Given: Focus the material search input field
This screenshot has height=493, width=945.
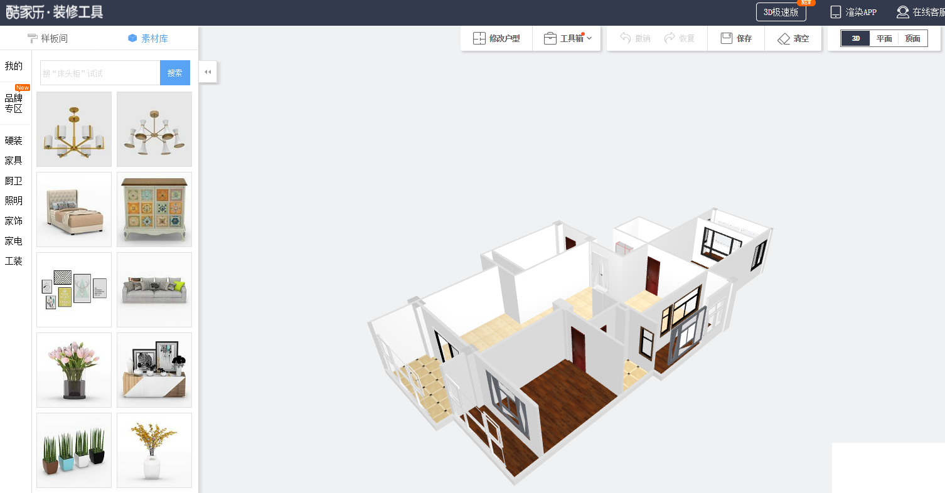Looking at the screenshot, I should point(100,73).
